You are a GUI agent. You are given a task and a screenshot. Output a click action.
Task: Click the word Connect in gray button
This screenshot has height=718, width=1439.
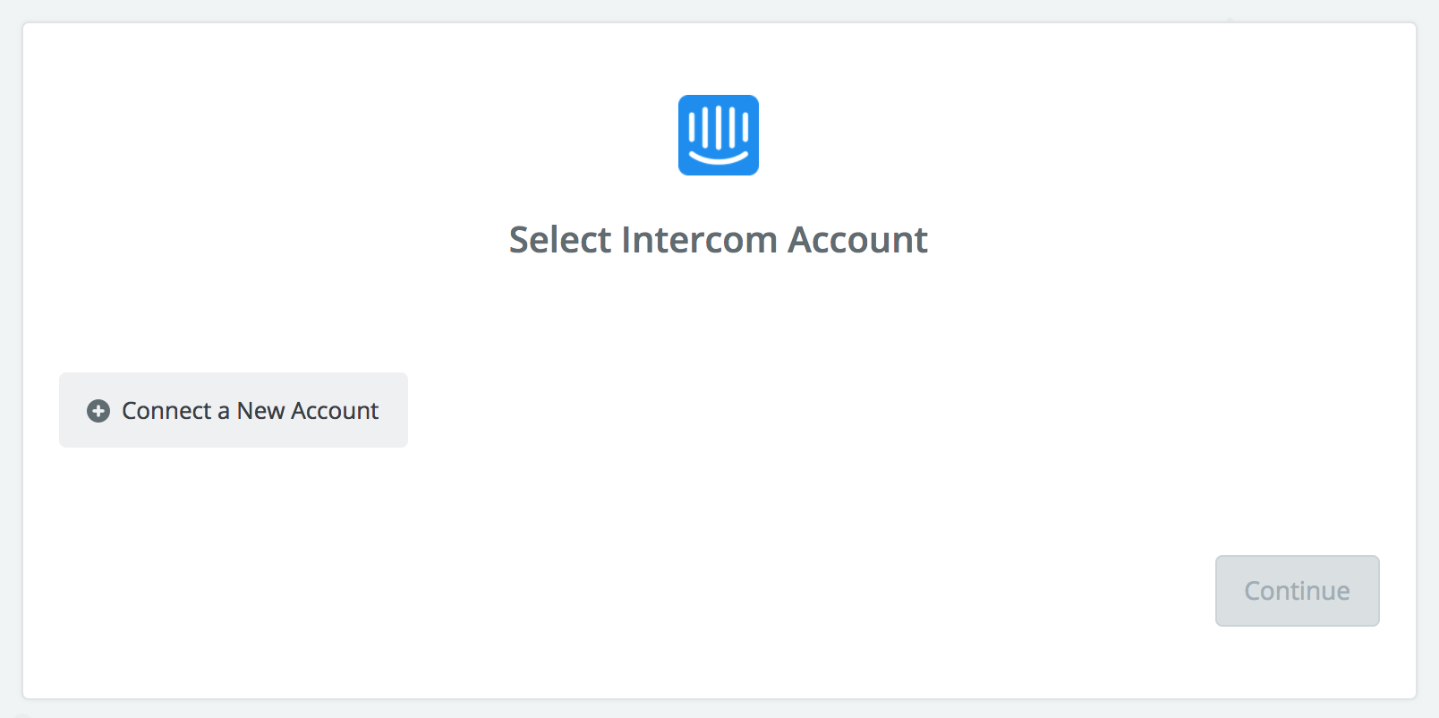(166, 411)
